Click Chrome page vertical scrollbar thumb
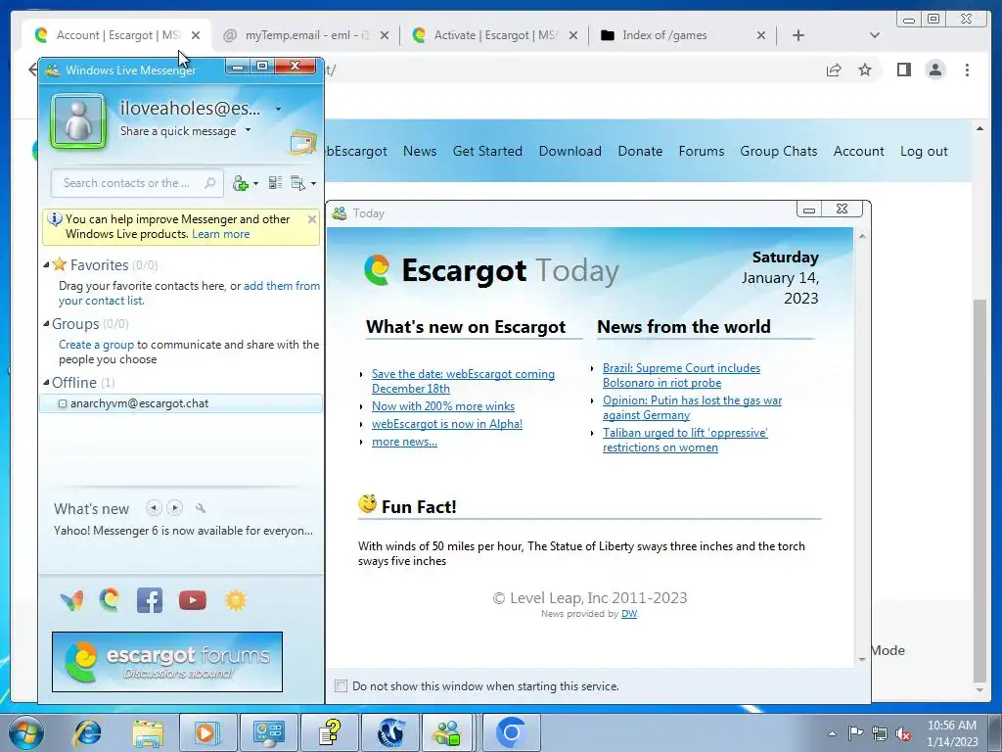 (x=979, y=491)
